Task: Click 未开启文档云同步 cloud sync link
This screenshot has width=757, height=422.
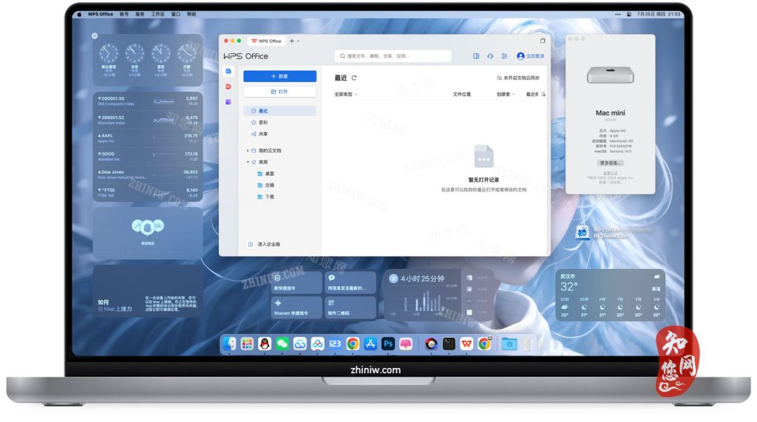Action: (518, 78)
